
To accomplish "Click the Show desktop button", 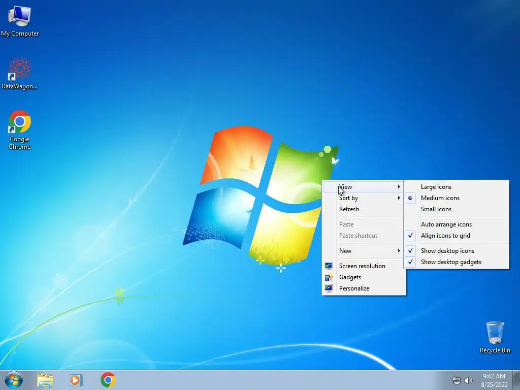I will (516, 380).
